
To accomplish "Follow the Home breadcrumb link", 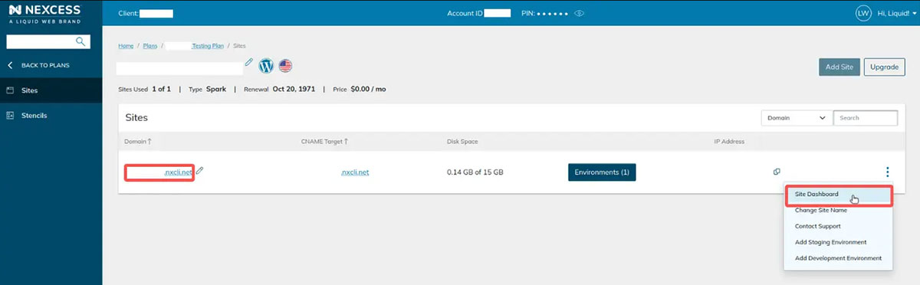I will click(x=126, y=46).
